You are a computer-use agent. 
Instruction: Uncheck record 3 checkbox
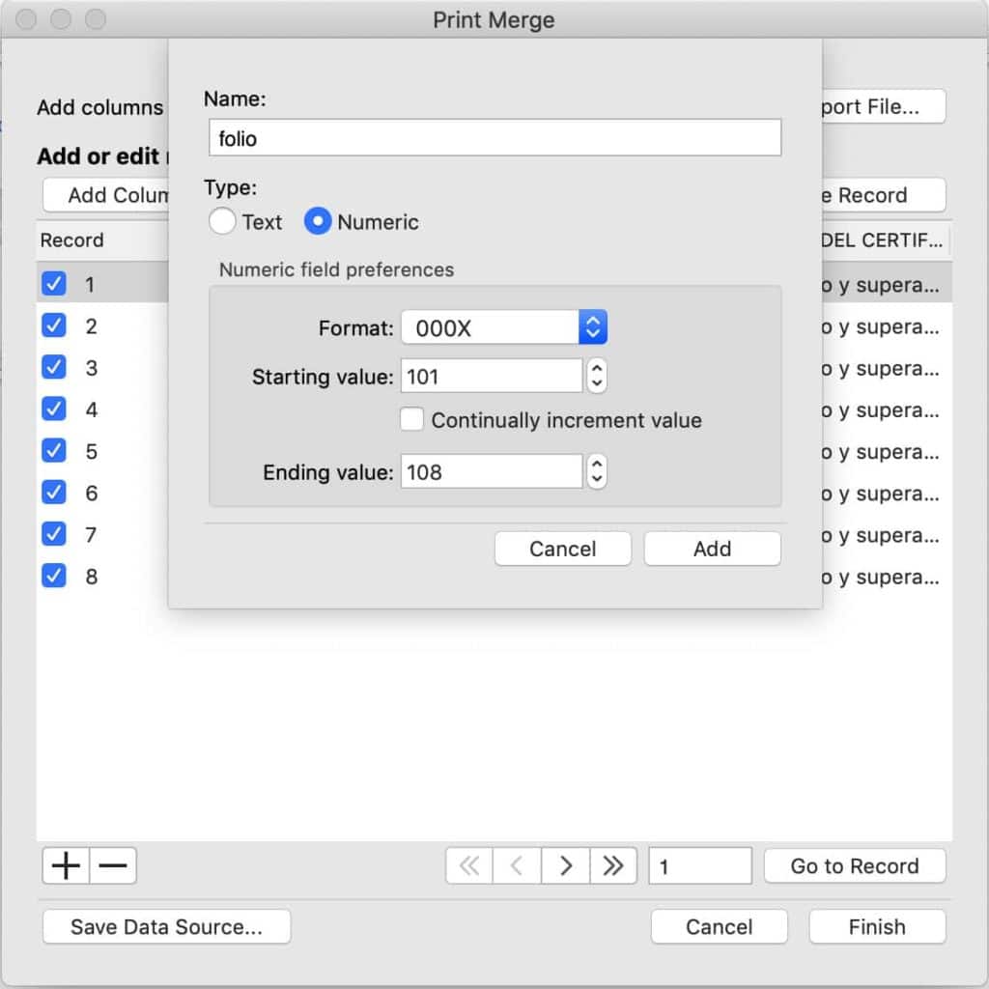(x=54, y=368)
